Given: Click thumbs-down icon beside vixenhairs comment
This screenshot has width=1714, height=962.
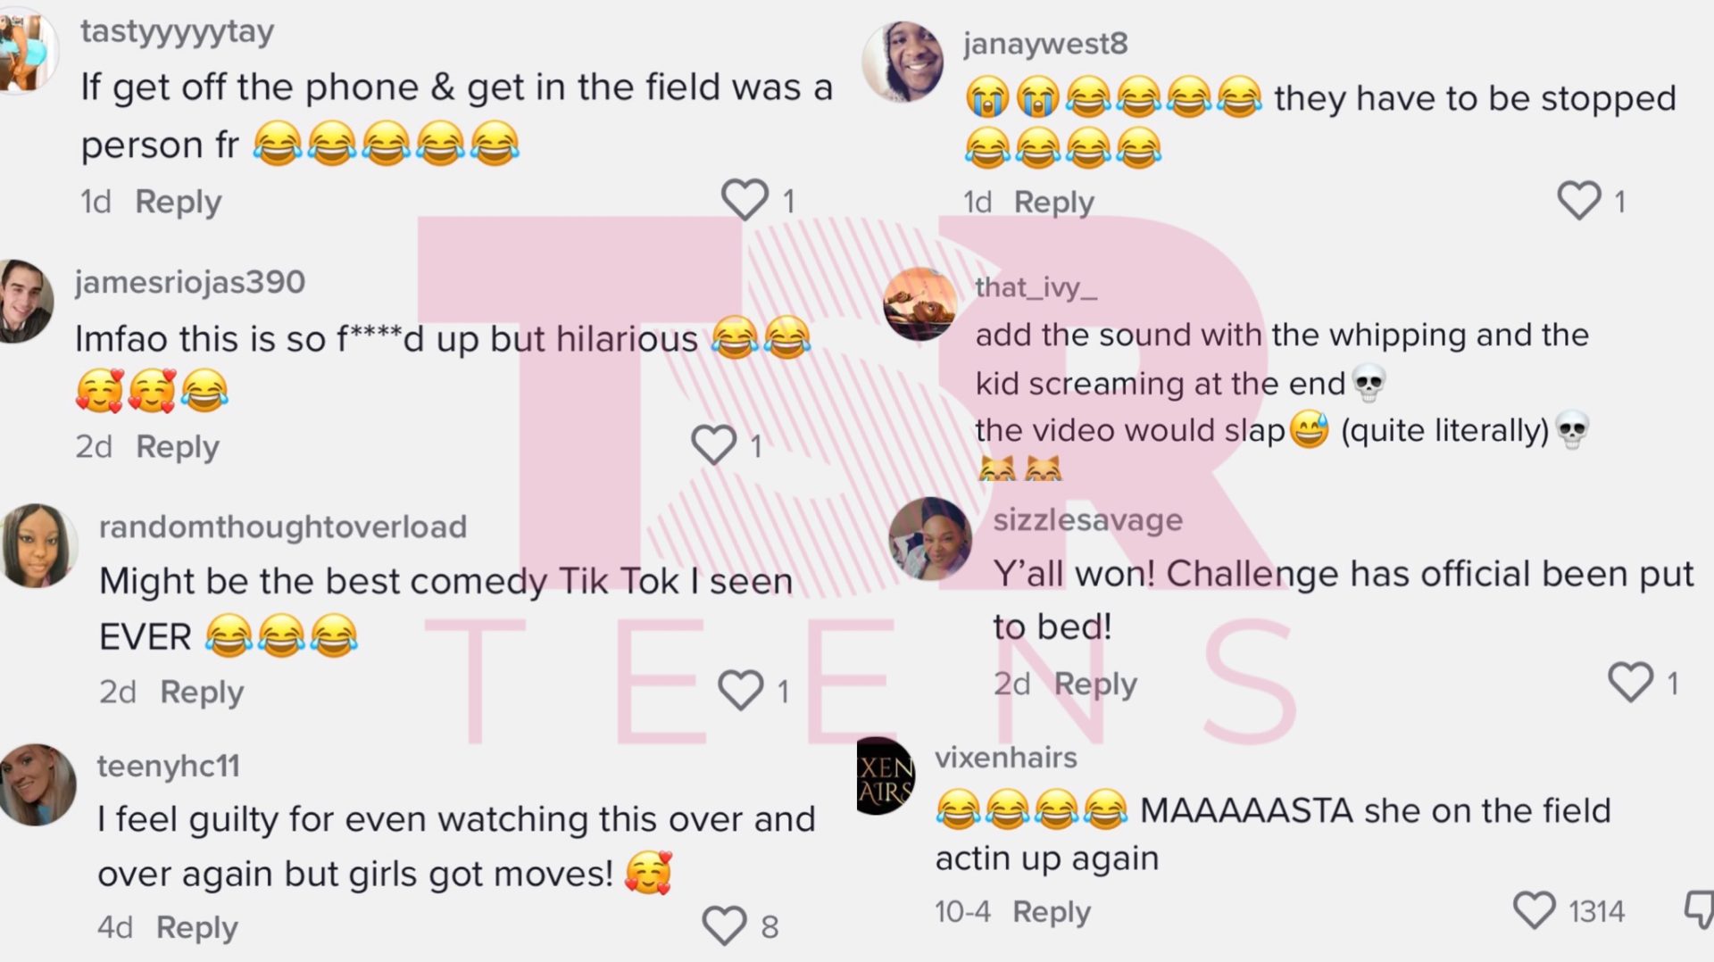Looking at the screenshot, I should coord(1698,910).
